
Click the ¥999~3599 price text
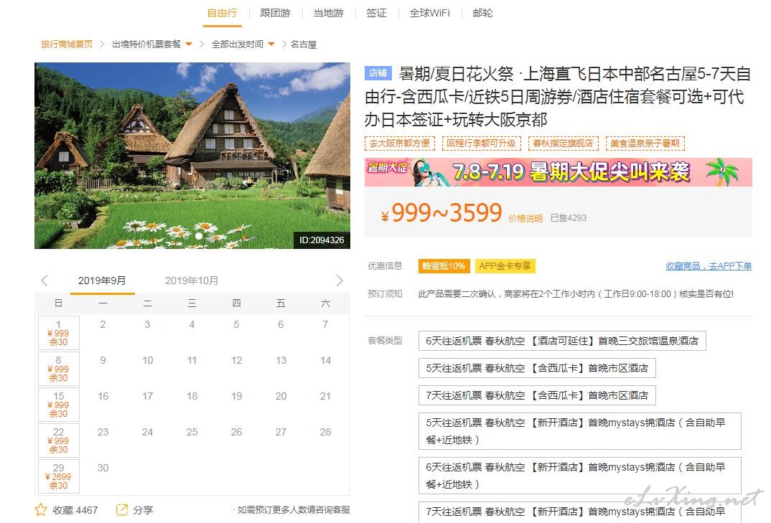[x=441, y=213]
